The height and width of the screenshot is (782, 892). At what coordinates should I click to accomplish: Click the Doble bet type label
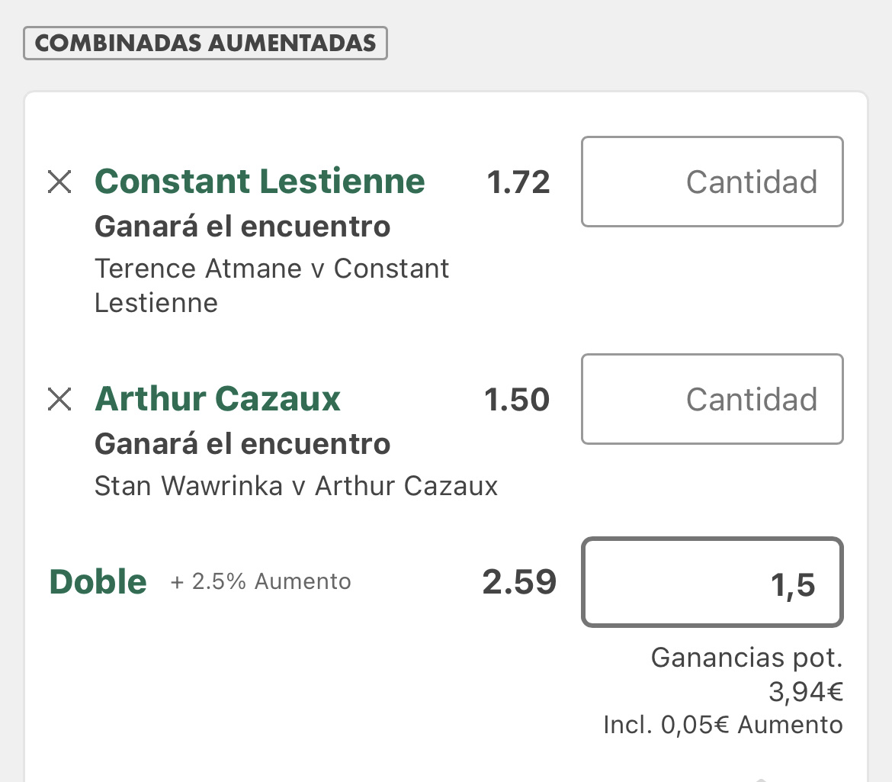pos(98,581)
